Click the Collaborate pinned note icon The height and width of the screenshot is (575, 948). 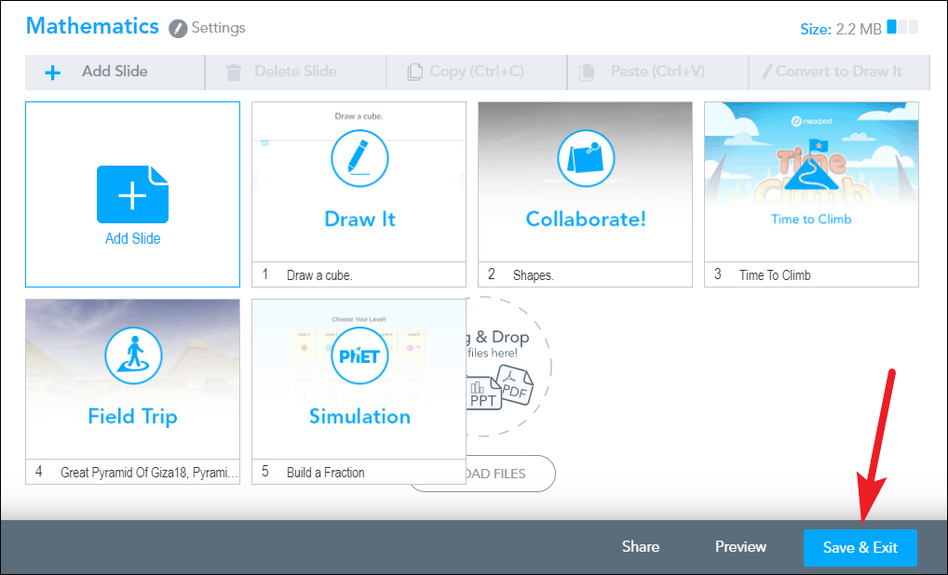click(x=586, y=158)
